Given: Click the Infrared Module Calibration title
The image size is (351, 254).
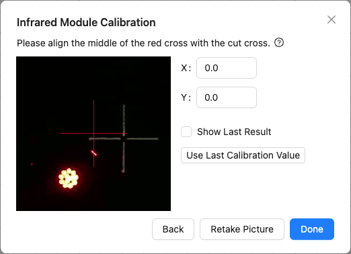Looking at the screenshot, I should [x=86, y=22].
